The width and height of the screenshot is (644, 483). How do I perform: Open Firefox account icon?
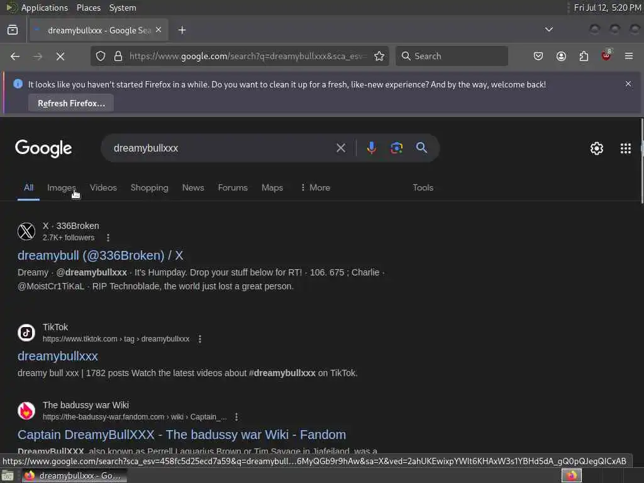tap(561, 56)
